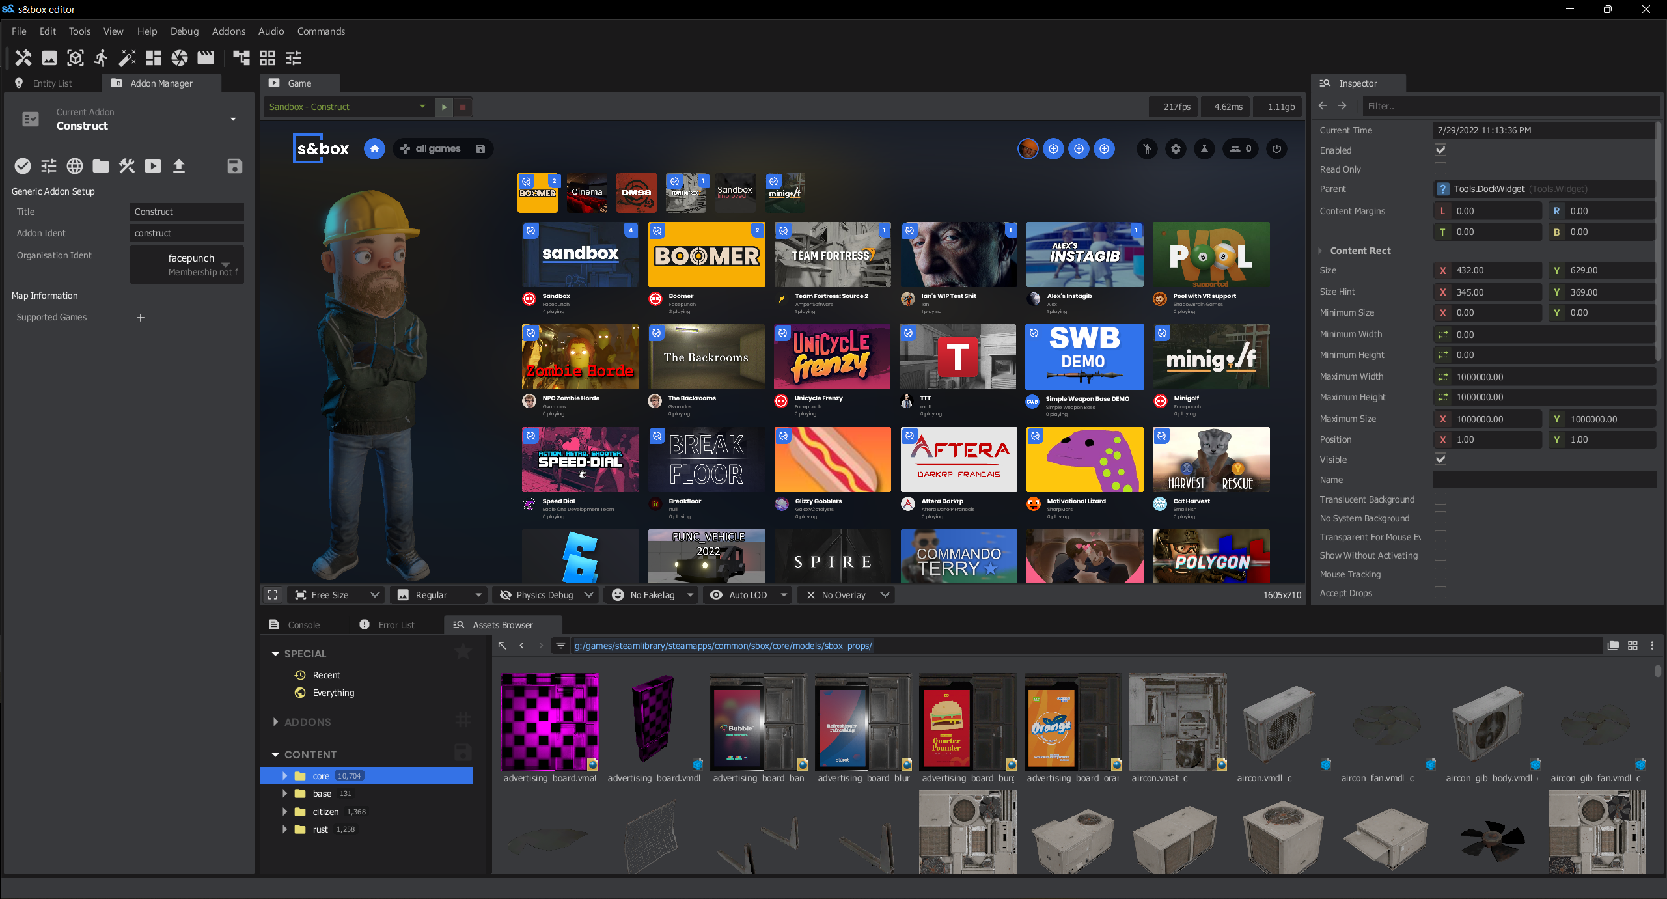Image resolution: width=1667 pixels, height=899 pixels.
Task: Open the No Overlay dropdown
Action: (x=846, y=595)
